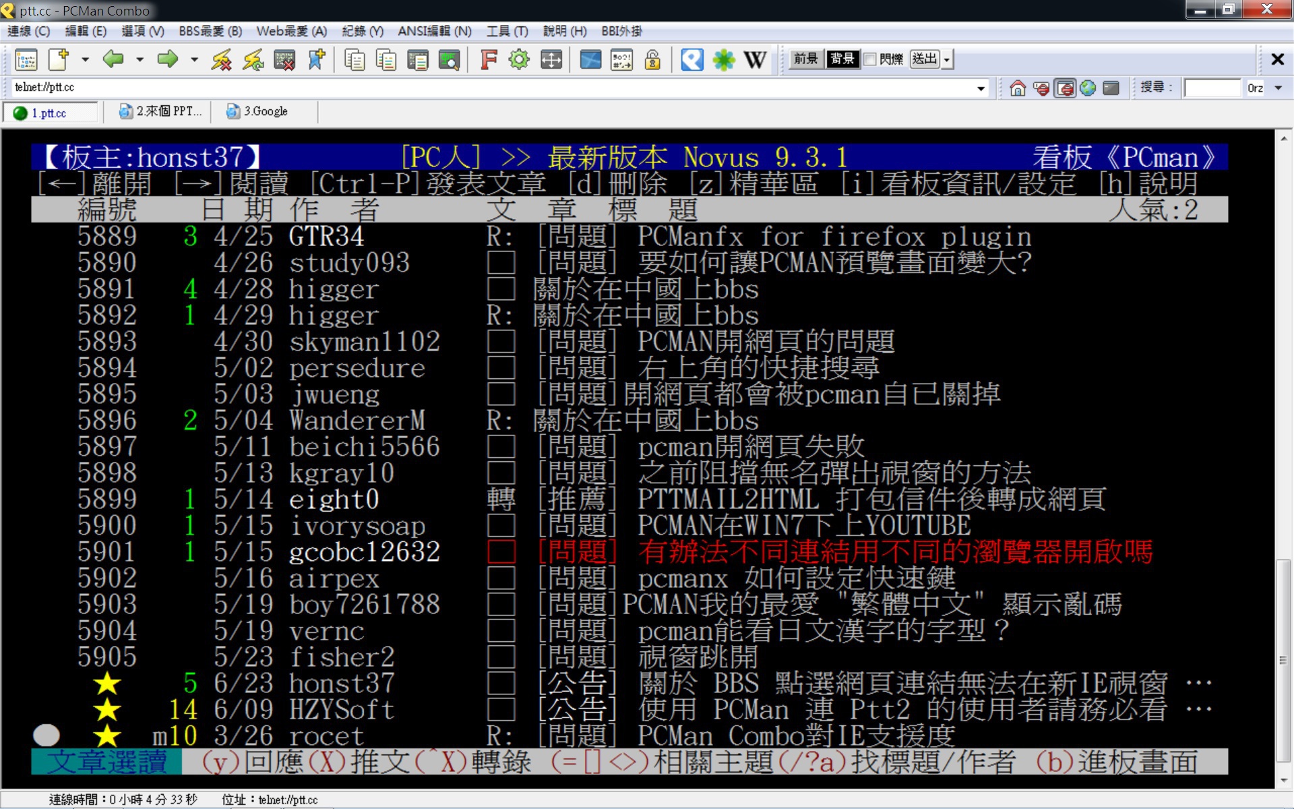Close the ANSI toolbar with the X

point(1277,59)
